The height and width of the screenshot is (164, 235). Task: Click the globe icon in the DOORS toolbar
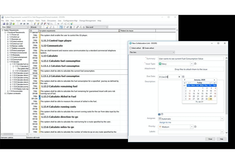pos(72,24)
